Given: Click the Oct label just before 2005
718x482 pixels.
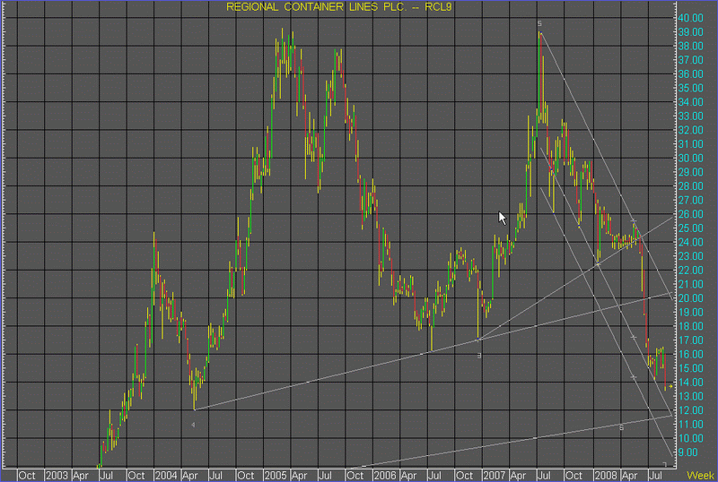Looking at the screenshot, I should (246, 476).
